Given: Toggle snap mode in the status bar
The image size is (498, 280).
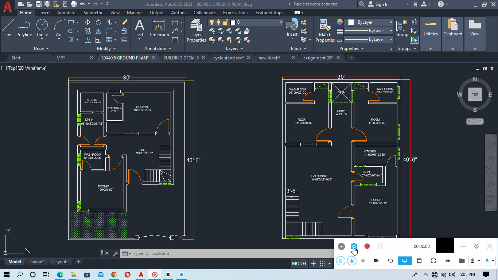Looking at the screenshot, I should click(x=322, y=264).
